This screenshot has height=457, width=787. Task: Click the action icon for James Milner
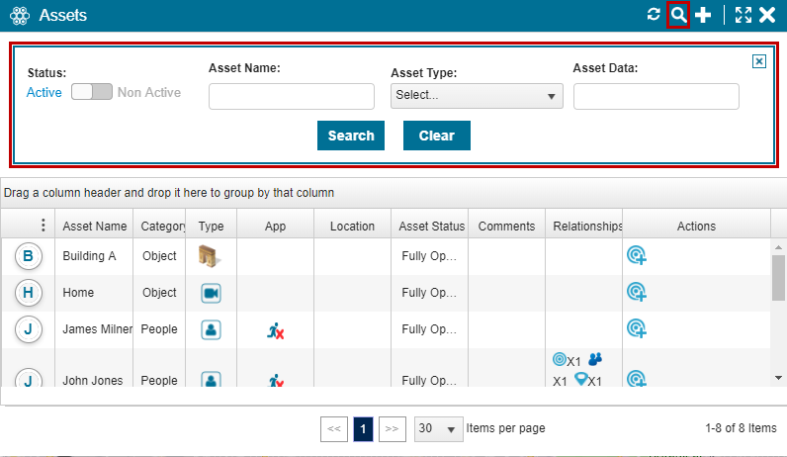pos(637,330)
